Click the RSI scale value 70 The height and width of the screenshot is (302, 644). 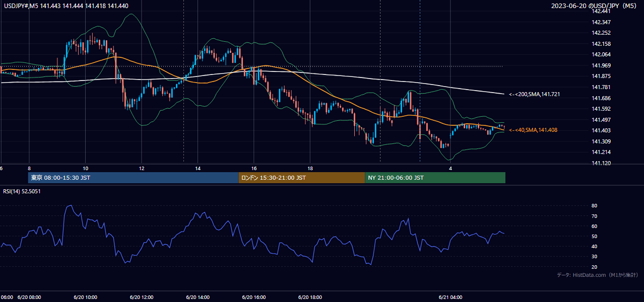[594, 216]
